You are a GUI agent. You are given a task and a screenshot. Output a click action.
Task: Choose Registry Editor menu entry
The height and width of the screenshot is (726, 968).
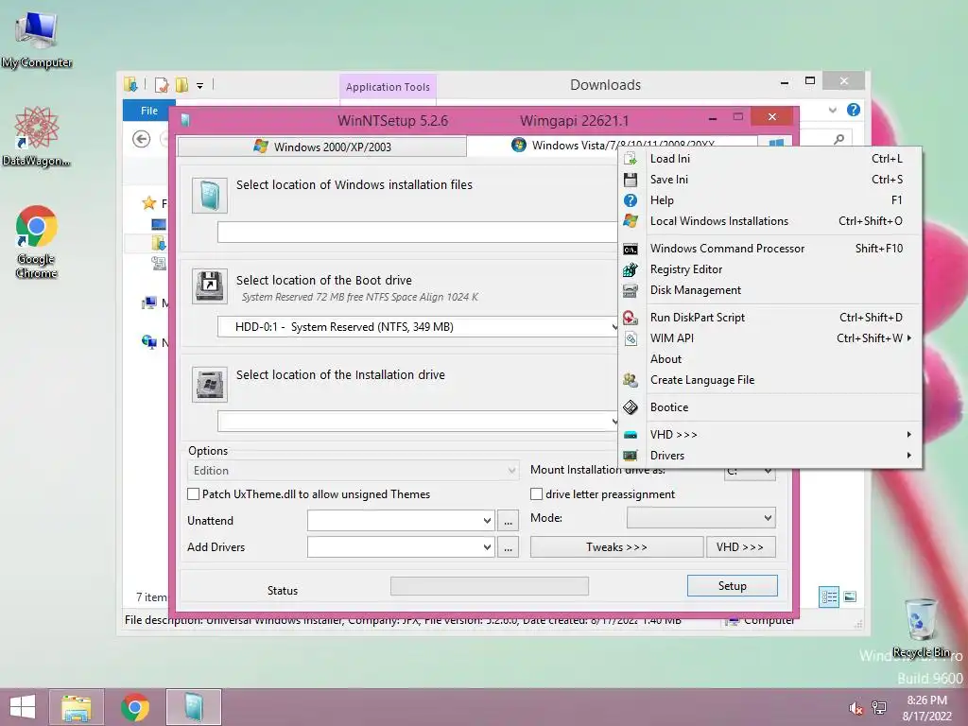tap(770, 269)
